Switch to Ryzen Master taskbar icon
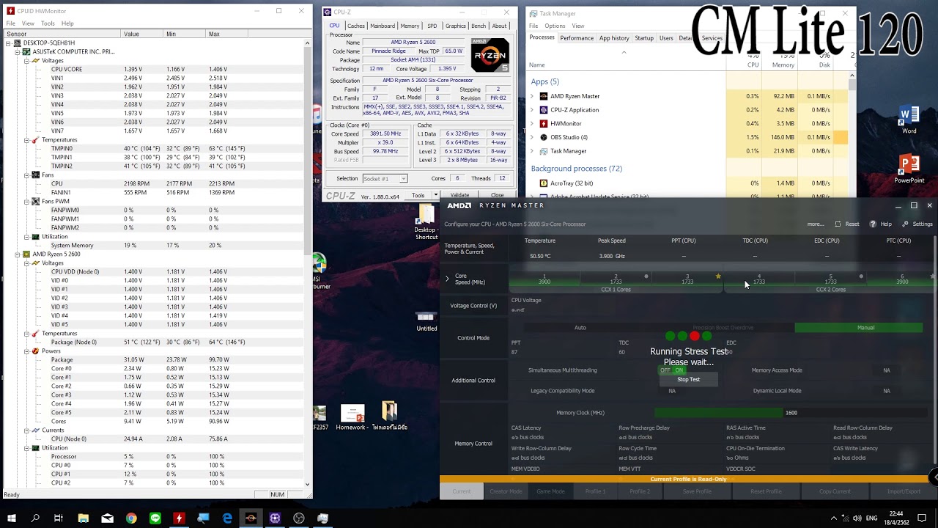Image resolution: width=938 pixels, height=528 pixels. pos(251,518)
